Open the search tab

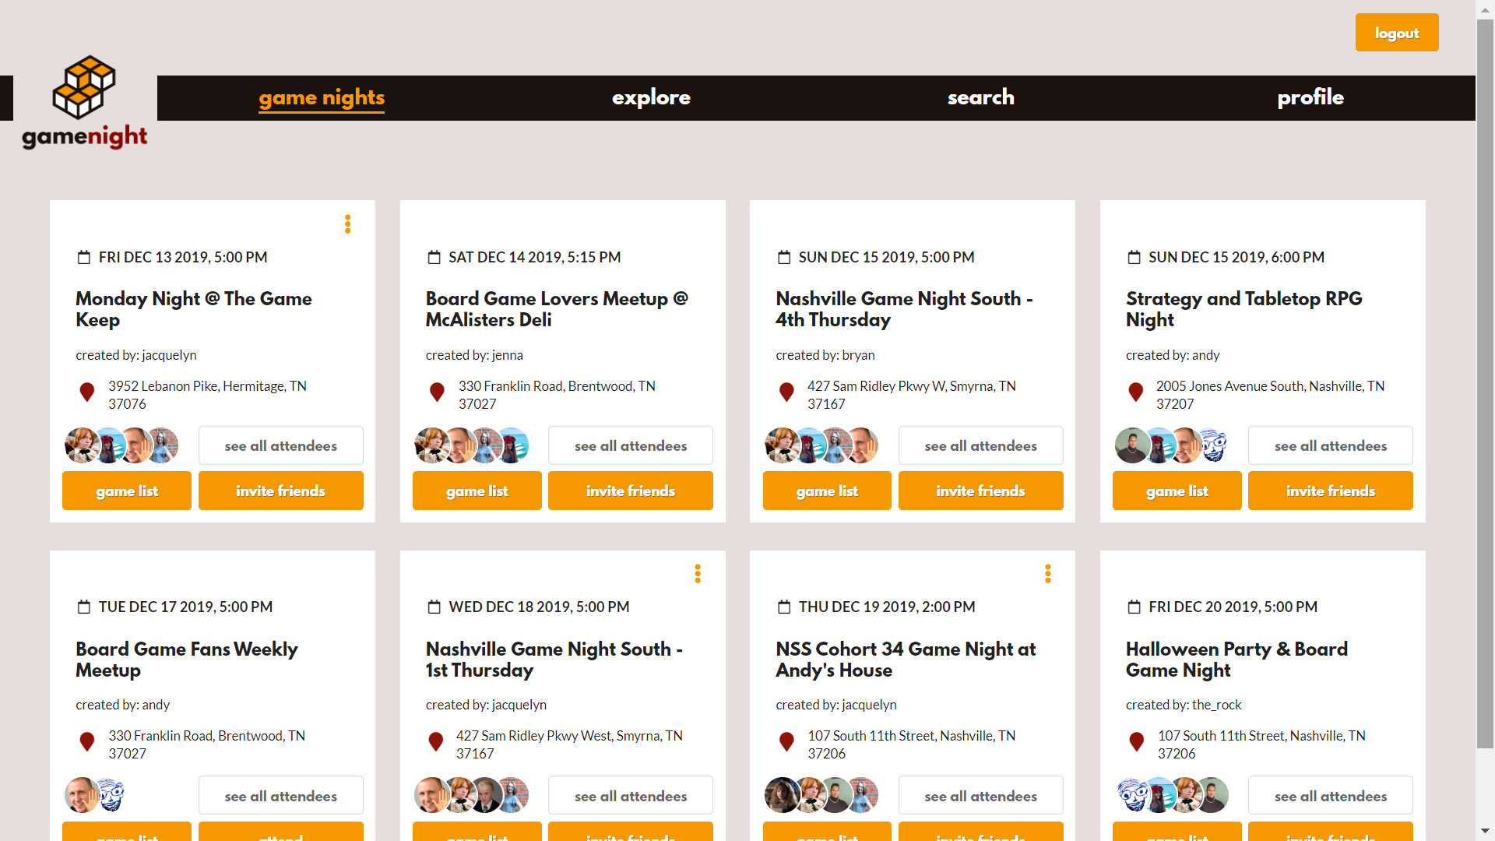(x=980, y=97)
